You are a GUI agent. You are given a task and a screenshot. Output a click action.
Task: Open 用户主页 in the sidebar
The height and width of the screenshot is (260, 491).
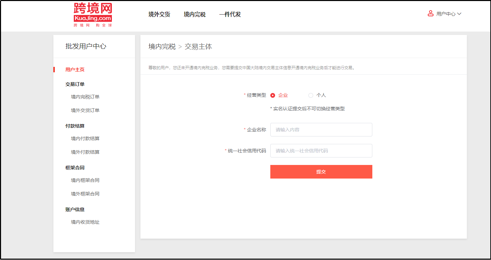pos(75,70)
